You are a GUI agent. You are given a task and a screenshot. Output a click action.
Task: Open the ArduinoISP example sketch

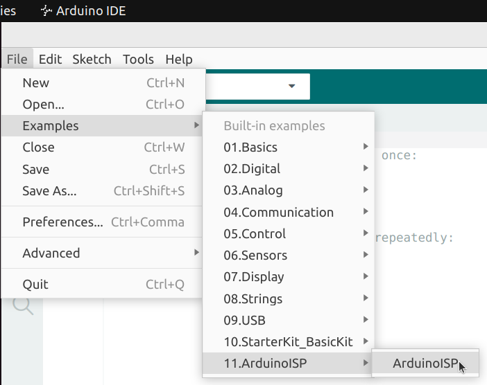(425, 364)
